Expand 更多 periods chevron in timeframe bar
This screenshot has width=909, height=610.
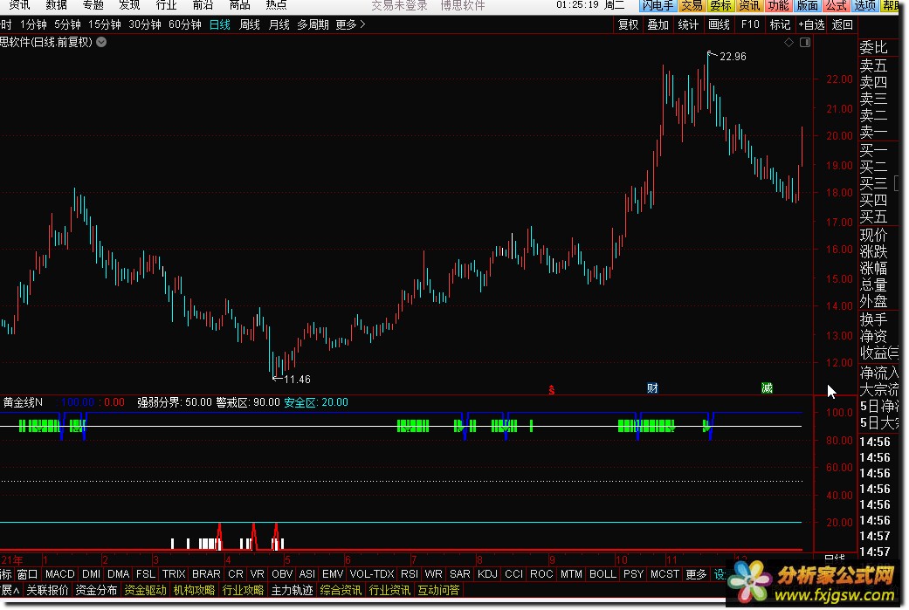click(x=351, y=25)
